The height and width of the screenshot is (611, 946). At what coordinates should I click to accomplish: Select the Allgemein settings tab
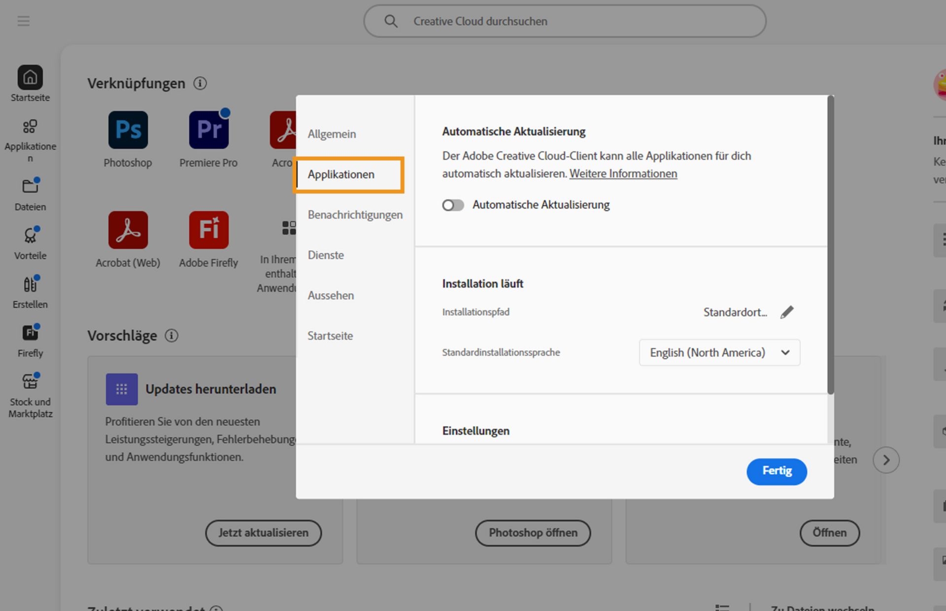click(x=332, y=134)
